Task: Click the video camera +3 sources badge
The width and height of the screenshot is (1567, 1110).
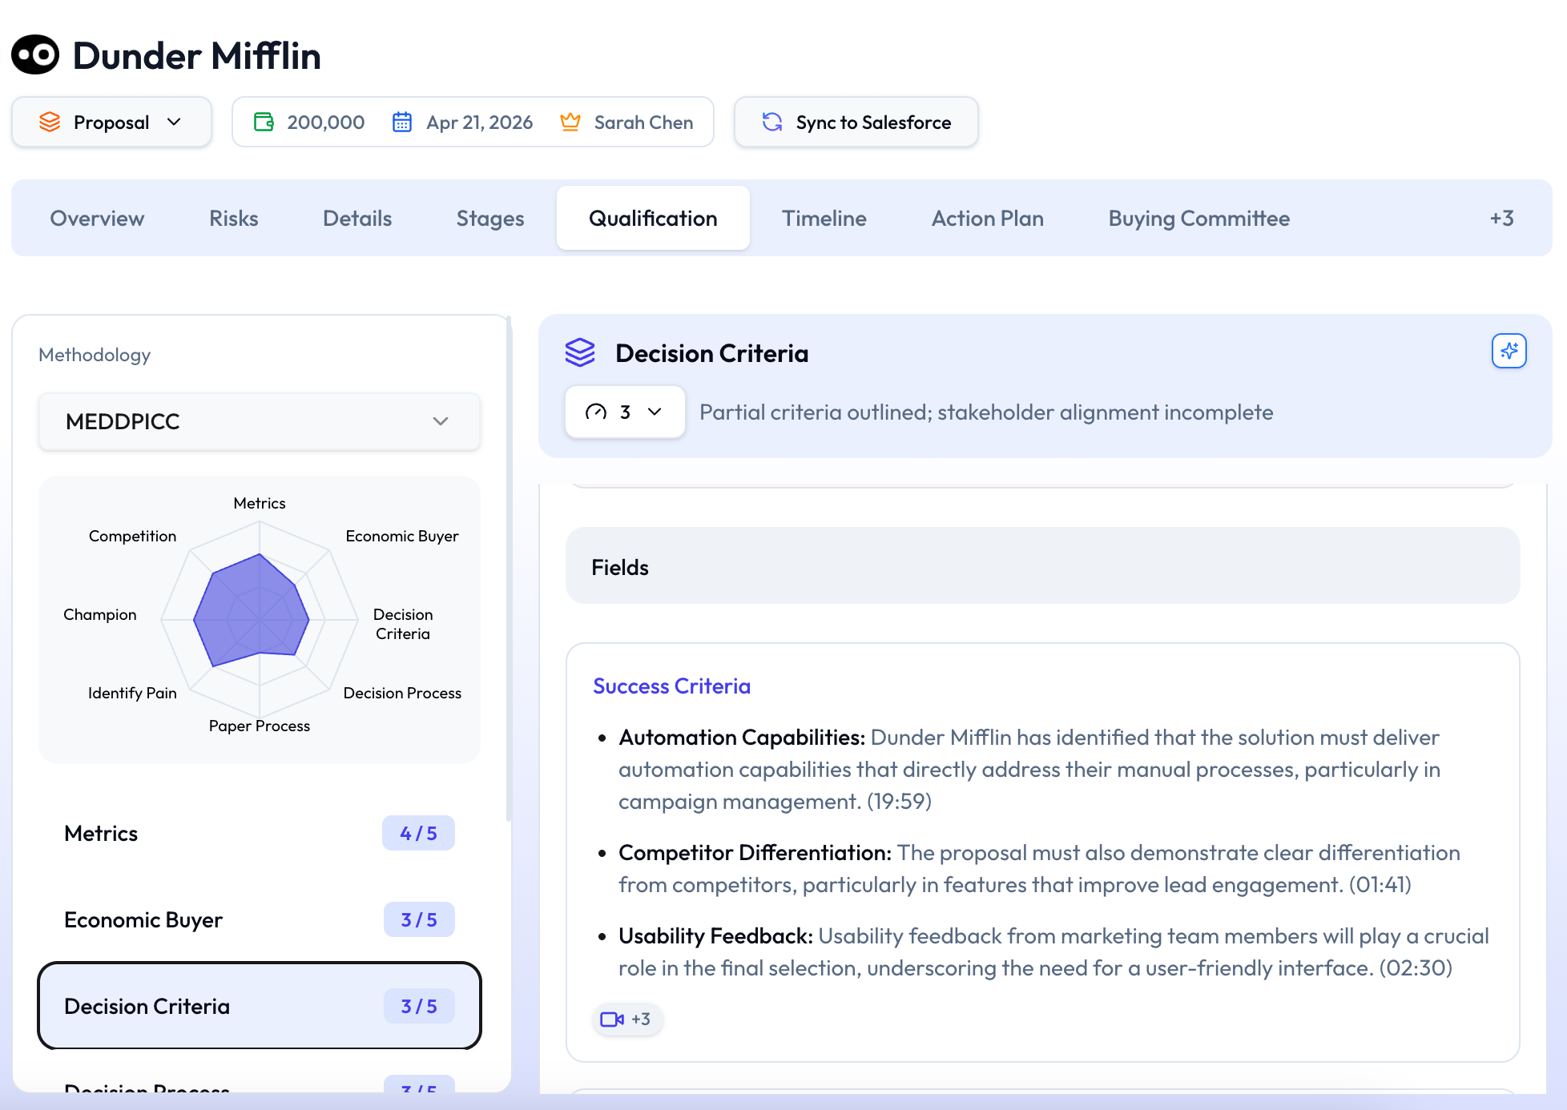Action: 626,1020
